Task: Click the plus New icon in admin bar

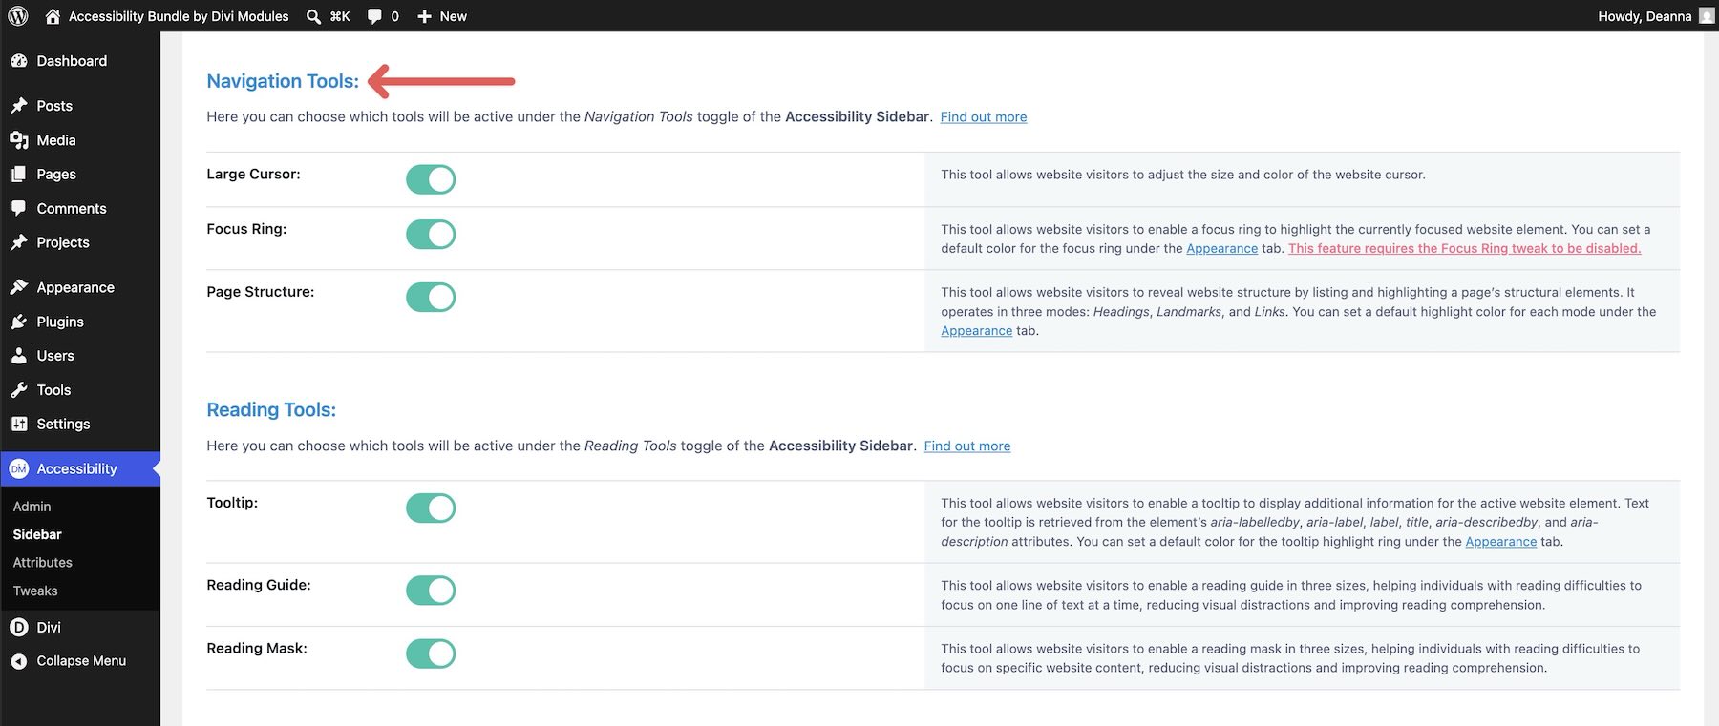Action: click(x=425, y=16)
